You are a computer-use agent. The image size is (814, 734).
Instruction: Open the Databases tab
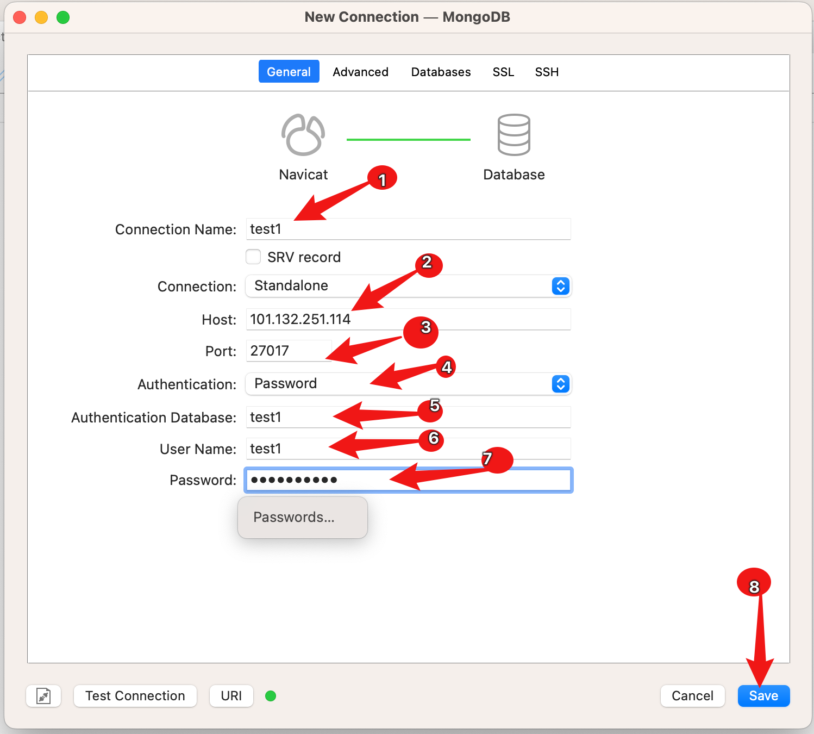[441, 72]
